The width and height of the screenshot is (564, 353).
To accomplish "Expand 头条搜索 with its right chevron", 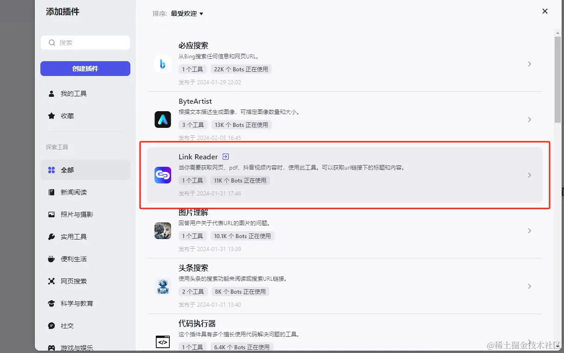I will 529,286.
